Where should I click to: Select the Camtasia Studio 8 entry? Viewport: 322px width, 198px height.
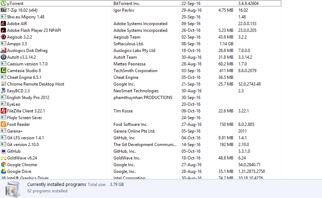(24, 71)
